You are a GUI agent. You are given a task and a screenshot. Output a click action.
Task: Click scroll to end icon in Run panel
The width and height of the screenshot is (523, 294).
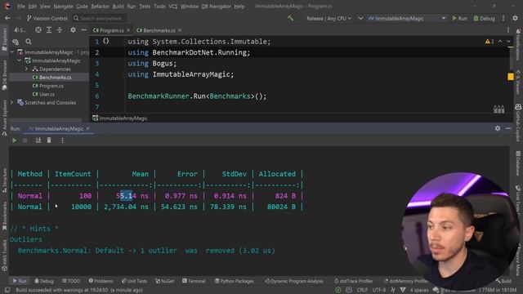coord(38,140)
